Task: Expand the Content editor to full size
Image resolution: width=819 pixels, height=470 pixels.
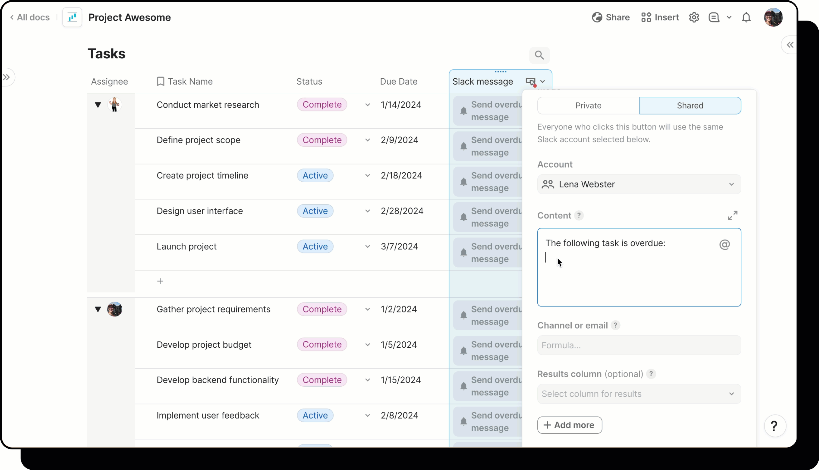Action: tap(732, 215)
